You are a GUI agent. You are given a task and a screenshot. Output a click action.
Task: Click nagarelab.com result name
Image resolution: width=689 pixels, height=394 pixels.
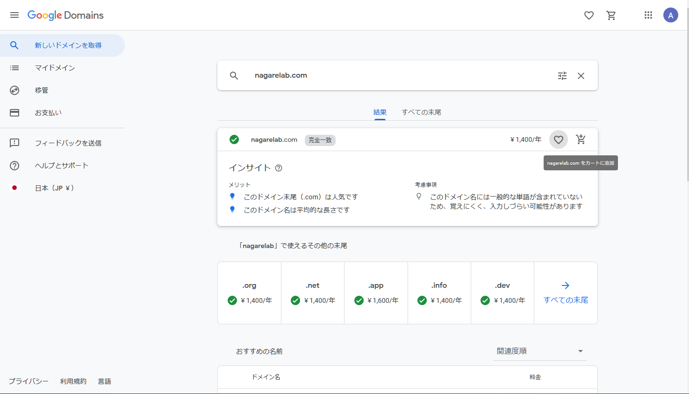[274, 139]
